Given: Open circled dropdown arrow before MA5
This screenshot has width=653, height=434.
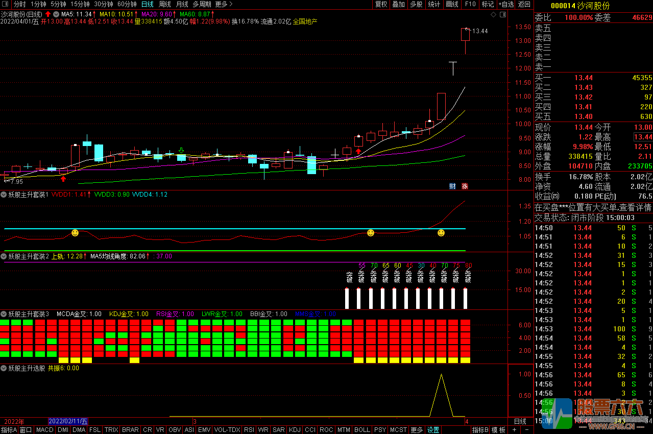Looking at the screenshot, I should (56, 14).
